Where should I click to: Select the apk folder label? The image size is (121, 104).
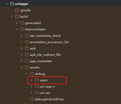click(33, 48)
